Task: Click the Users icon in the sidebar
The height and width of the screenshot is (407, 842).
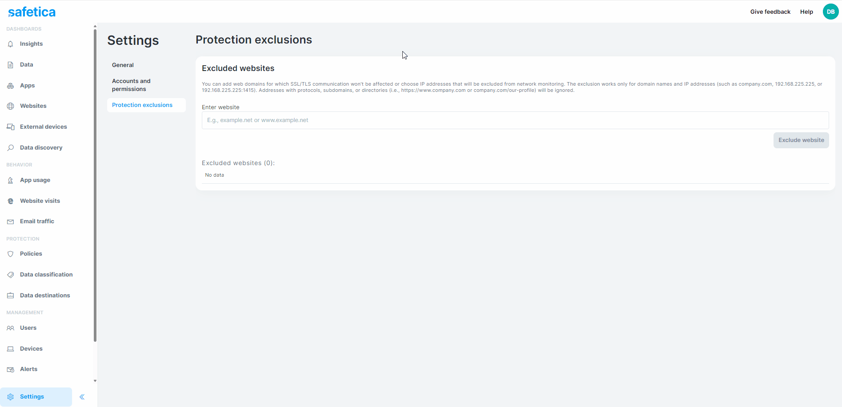Action: 10,328
